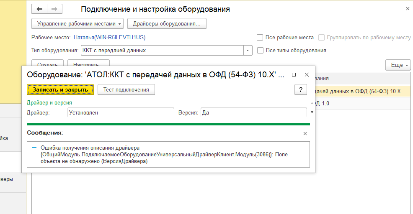
Task: Close the equipment dialog window
Action: pos(307,74)
